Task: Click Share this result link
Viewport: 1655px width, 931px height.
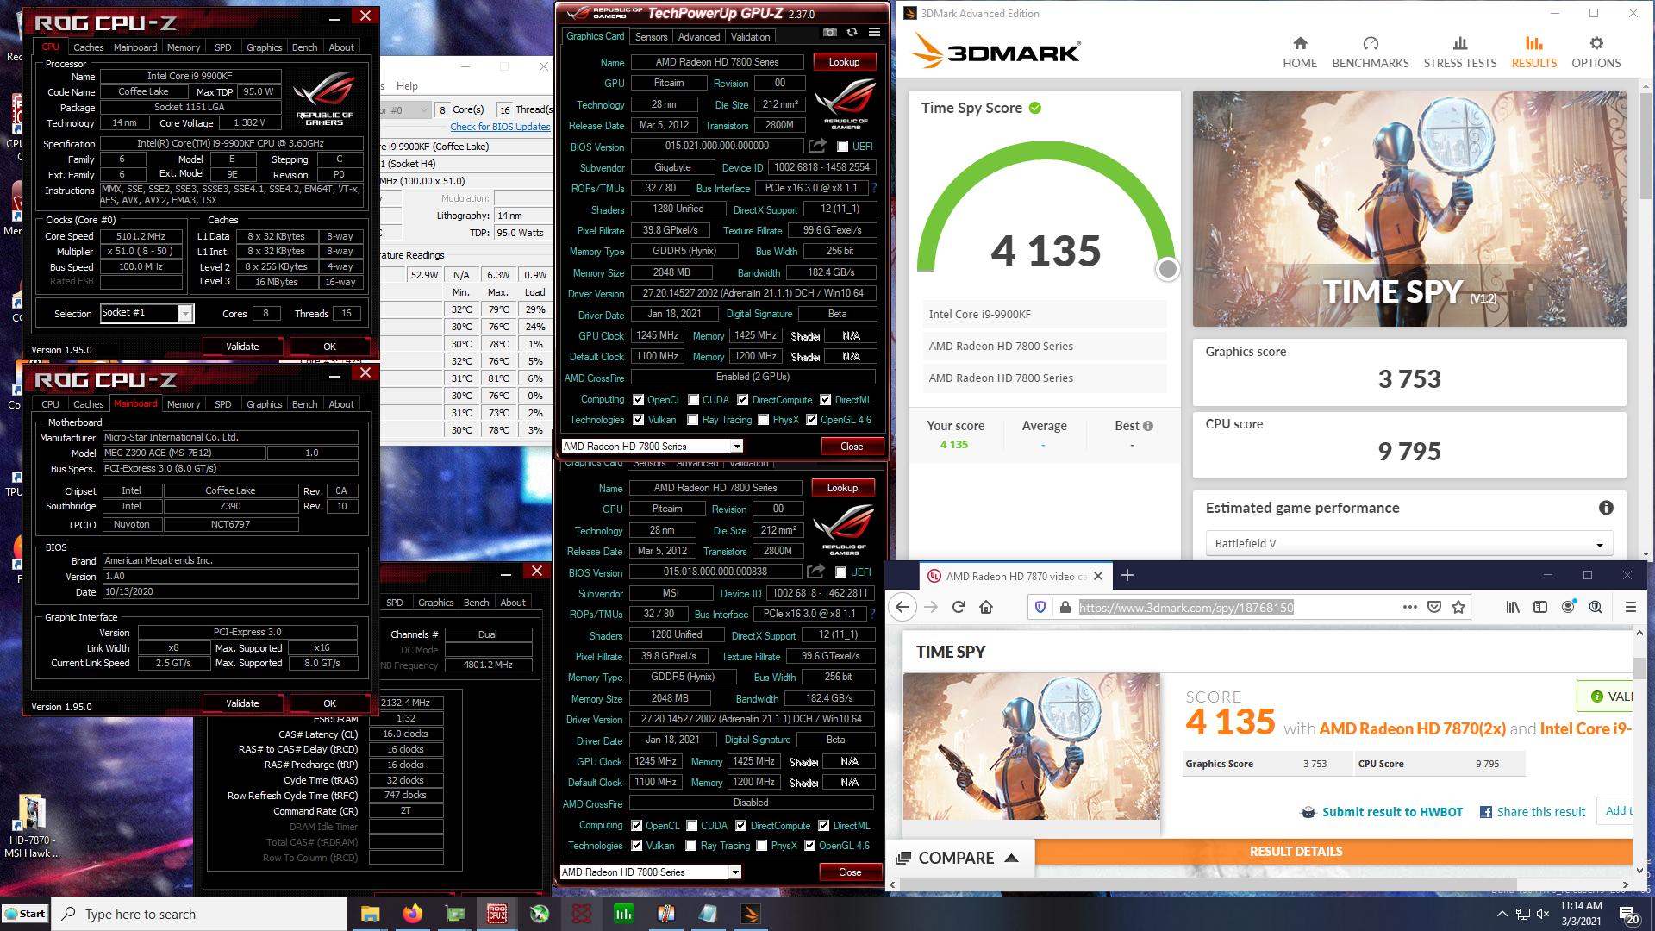Action: [x=1540, y=812]
